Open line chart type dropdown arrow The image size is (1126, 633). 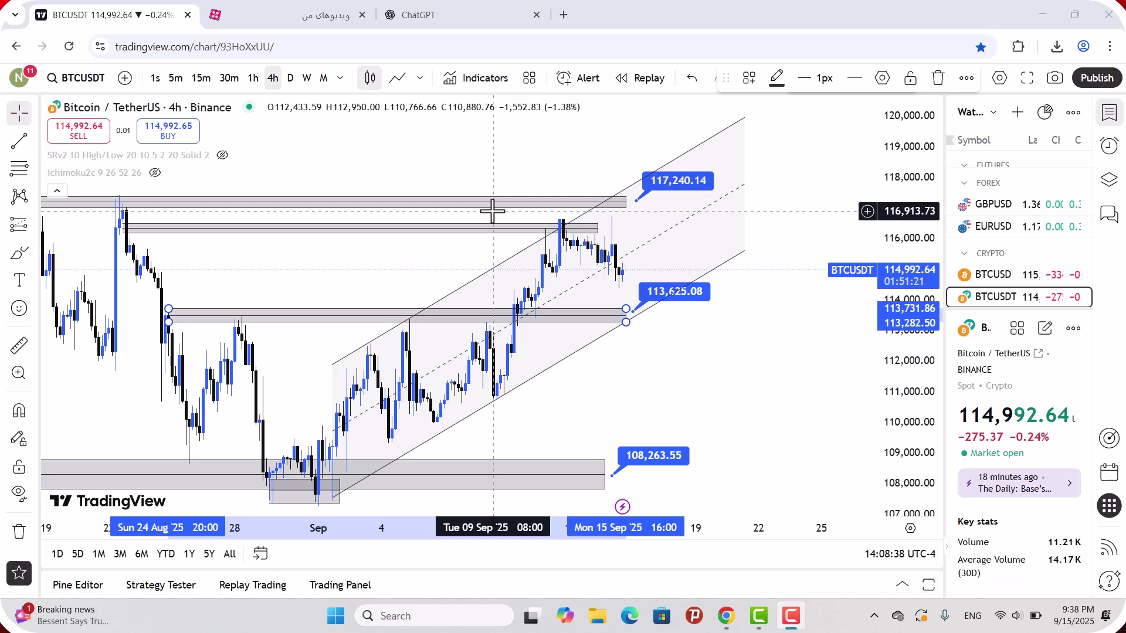click(420, 78)
